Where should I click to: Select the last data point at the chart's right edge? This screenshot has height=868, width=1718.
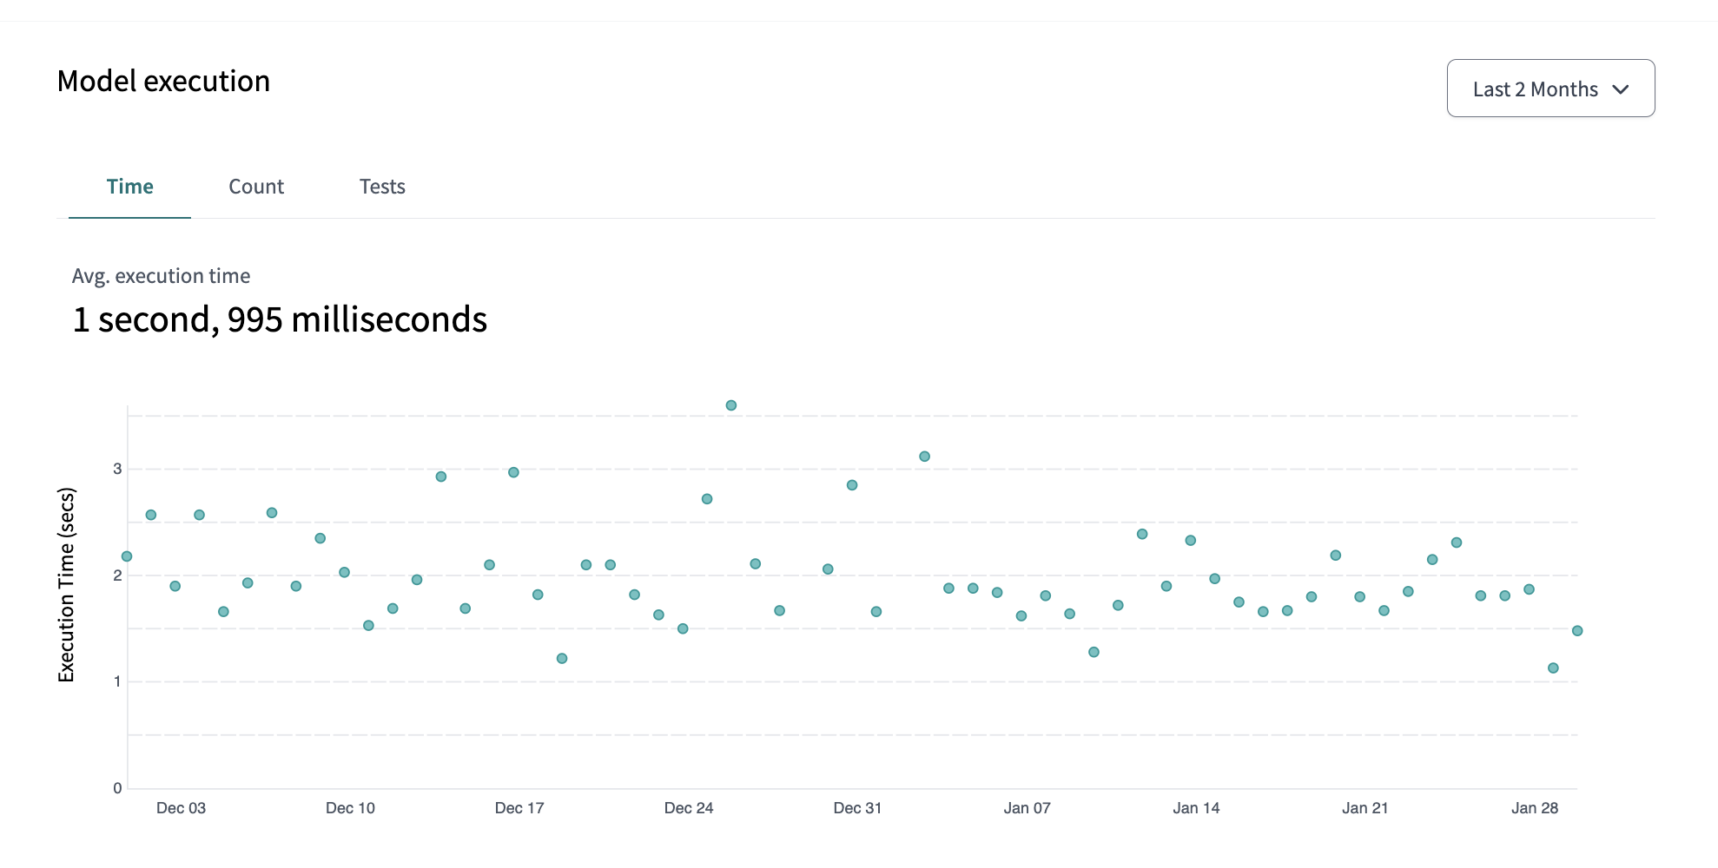(x=1577, y=631)
